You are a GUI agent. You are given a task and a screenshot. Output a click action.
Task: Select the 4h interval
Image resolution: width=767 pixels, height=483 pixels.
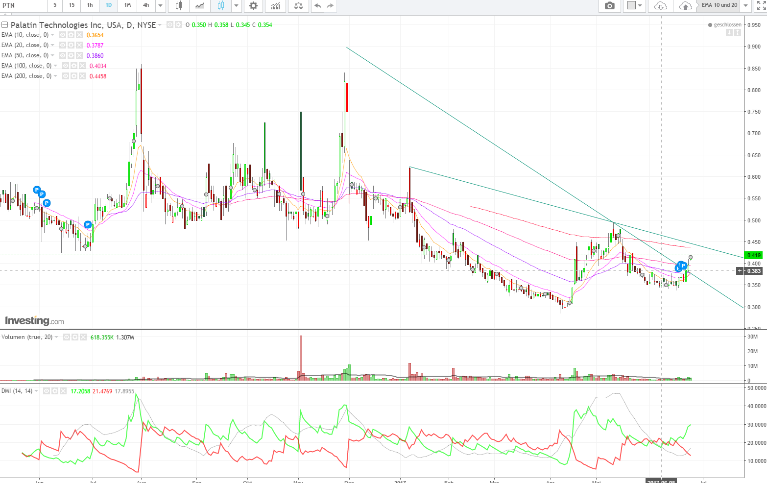[146, 5]
